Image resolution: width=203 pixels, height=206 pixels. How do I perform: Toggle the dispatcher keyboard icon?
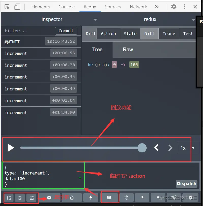click(109, 198)
